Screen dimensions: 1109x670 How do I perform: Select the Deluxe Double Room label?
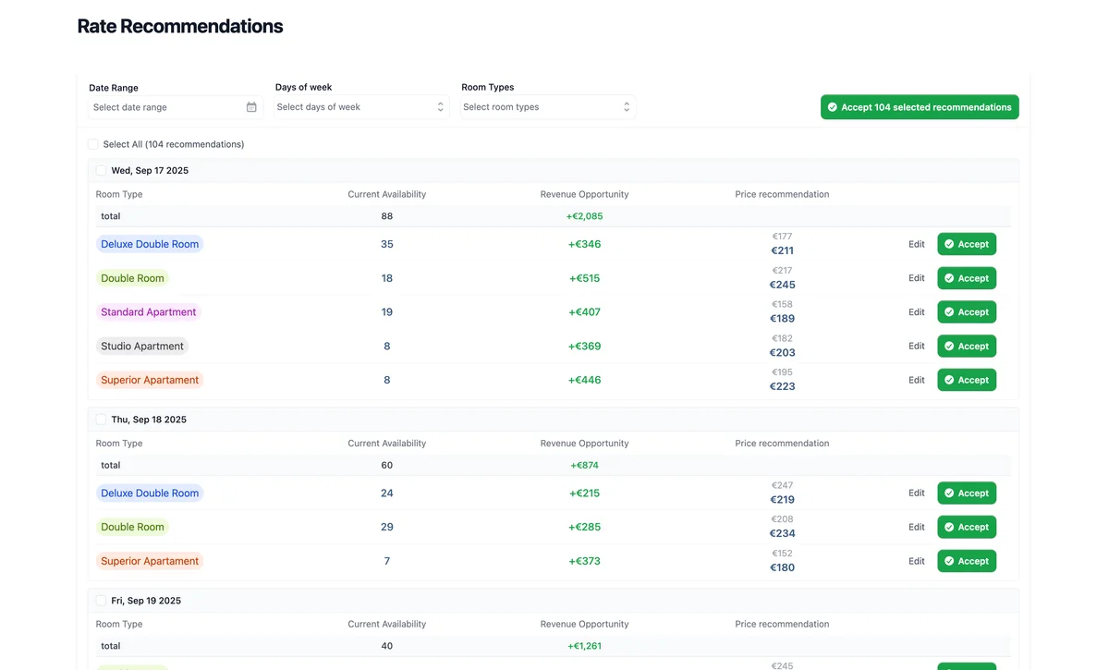point(150,244)
